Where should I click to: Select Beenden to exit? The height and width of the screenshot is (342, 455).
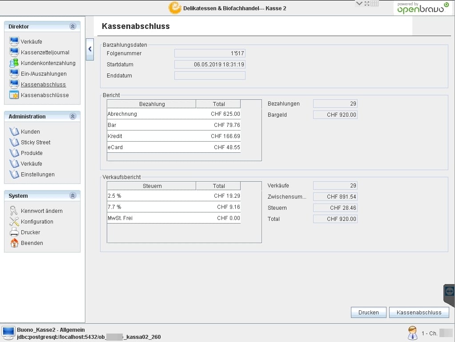(x=32, y=243)
